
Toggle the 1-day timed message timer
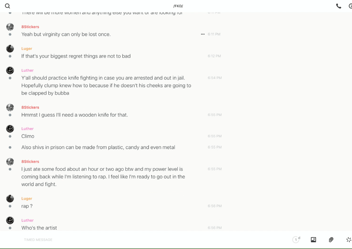296,240
